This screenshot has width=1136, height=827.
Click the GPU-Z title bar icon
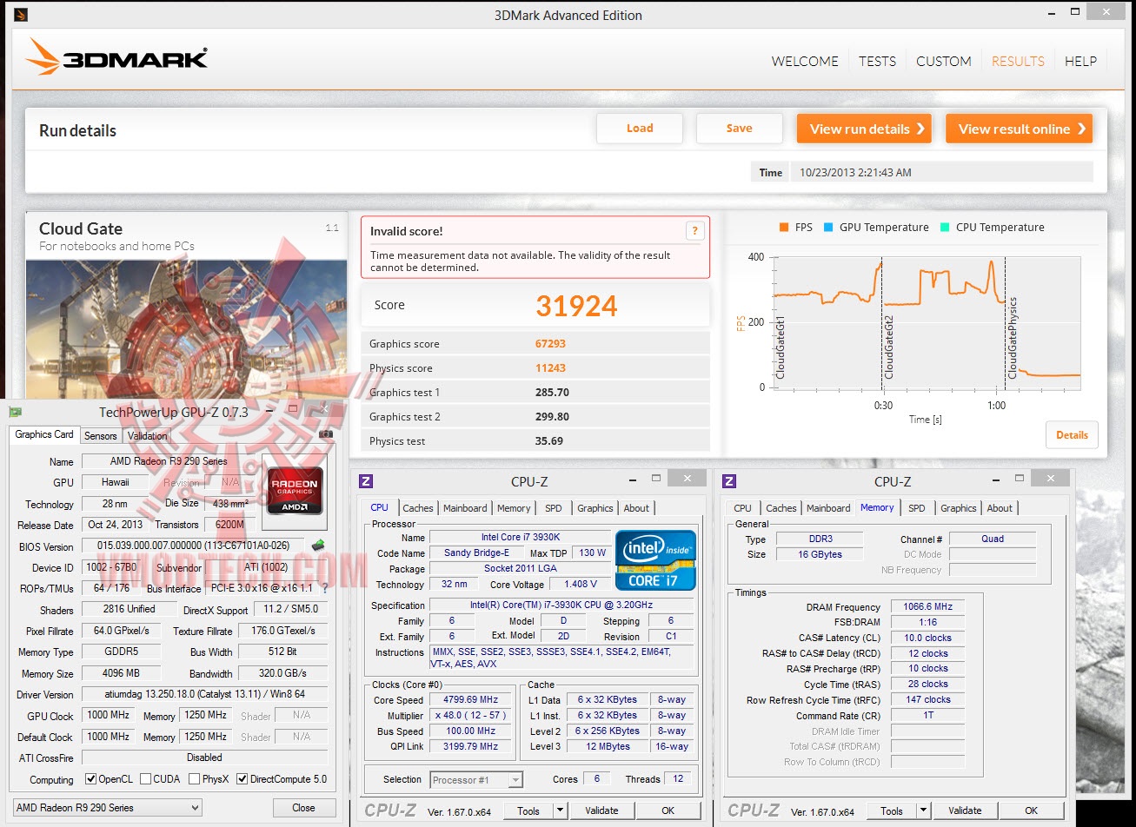coord(16,412)
